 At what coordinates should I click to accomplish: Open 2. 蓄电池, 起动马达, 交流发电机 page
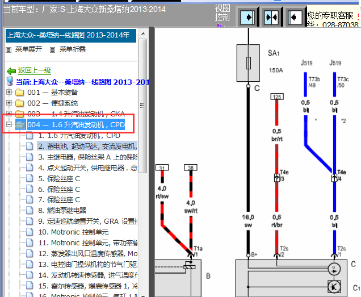pyautogui.click(x=88, y=146)
